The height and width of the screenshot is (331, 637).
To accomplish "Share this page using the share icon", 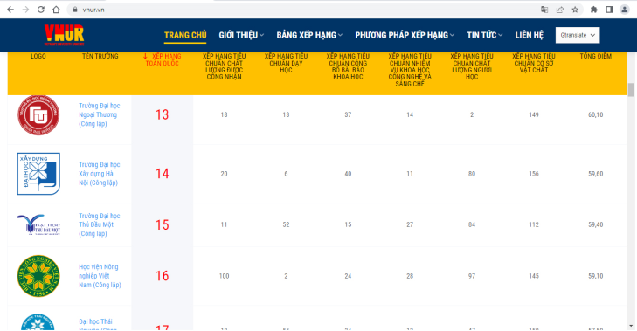I will (x=560, y=10).
